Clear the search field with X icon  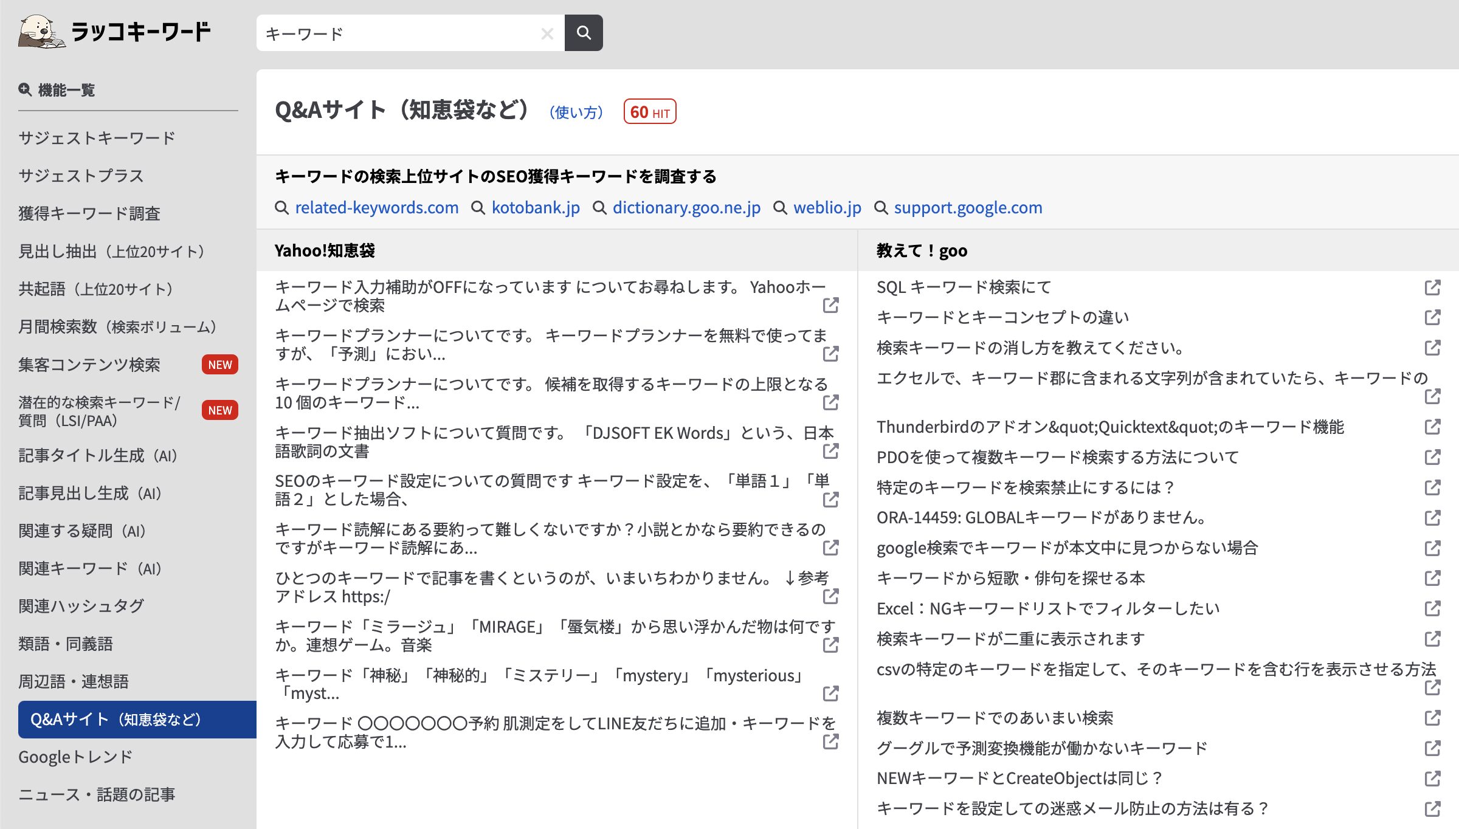pos(547,33)
